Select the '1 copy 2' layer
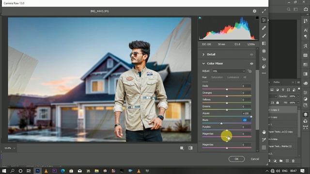 (283, 110)
